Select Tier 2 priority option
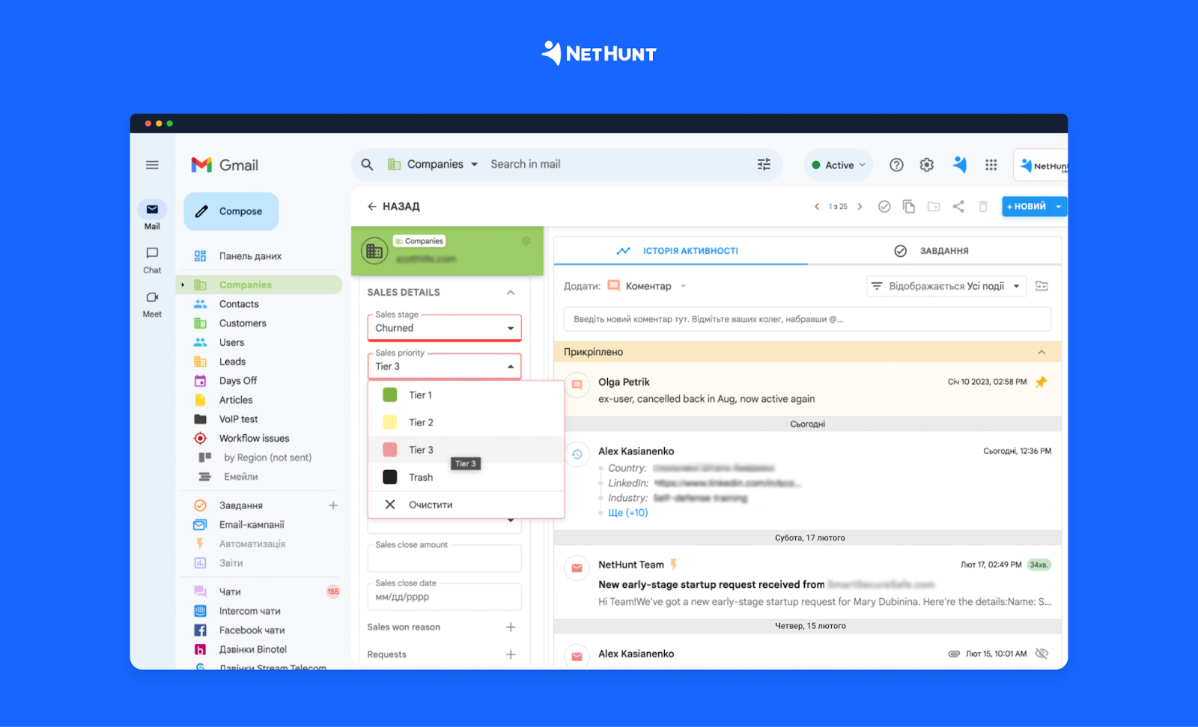The width and height of the screenshot is (1198, 727). [466, 422]
